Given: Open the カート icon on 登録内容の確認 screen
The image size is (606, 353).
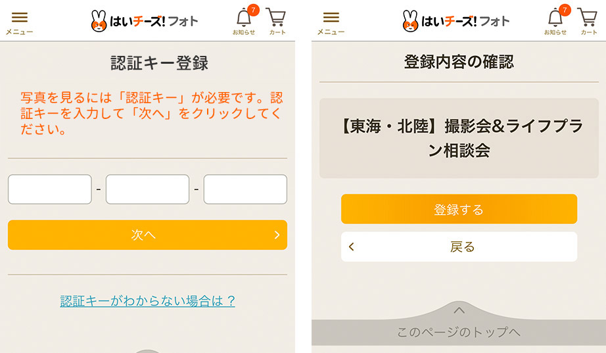Looking at the screenshot, I should 589,20.
